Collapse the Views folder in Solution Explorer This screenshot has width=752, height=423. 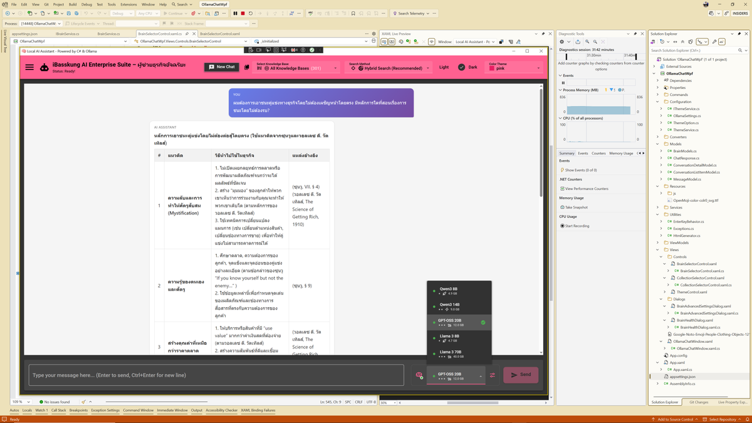pyautogui.click(x=658, y=249)
